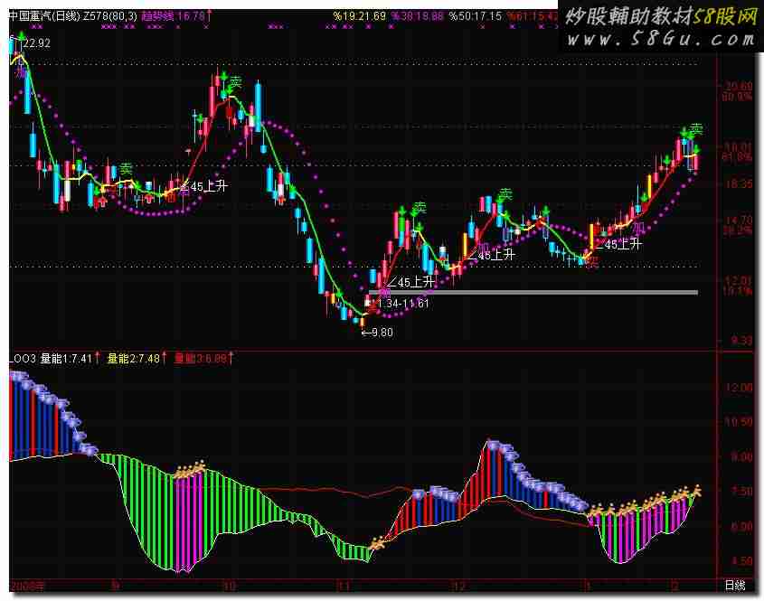Click the green 卖 sell marker near October peak
This screenshot has height=601, width=764.
(236, 83)
